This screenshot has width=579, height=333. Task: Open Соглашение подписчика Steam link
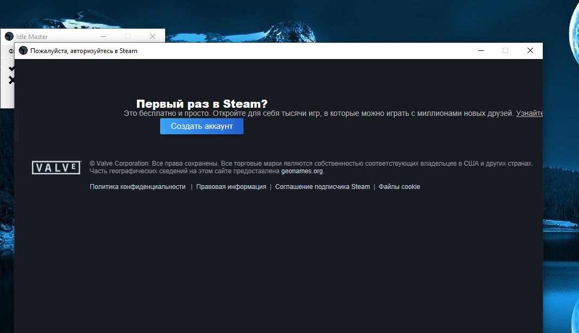[x=323, y=187]
